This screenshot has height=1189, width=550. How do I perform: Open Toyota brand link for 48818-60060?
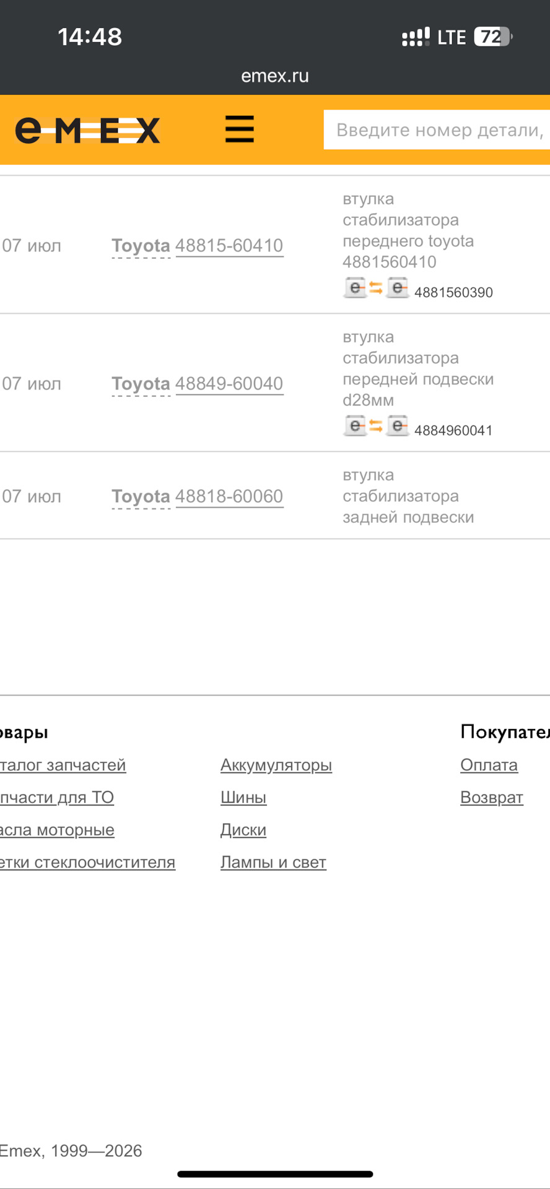[x=141, y=497]
